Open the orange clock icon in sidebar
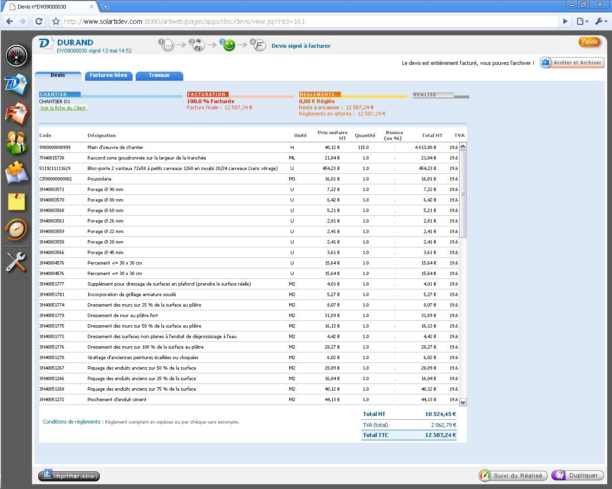 point(16,230)
